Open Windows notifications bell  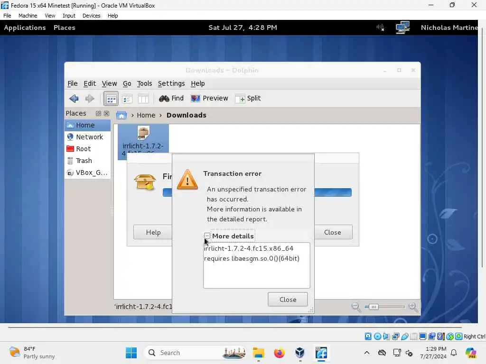point(454,353)
